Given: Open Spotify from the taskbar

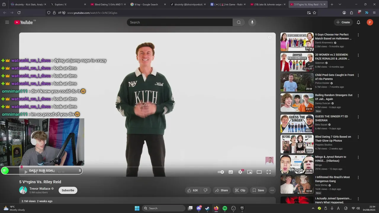Looking at the screenshot, I should [x=225, y=208].
